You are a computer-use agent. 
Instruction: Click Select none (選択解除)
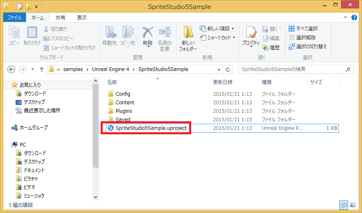(302, 37)
